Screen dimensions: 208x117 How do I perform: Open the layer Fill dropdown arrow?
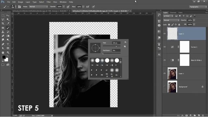click(x=194, y=25)
